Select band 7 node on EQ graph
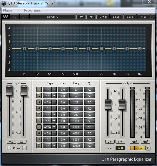Image resolution: width=157 pixels, height=166 pixels. (101, 49)
